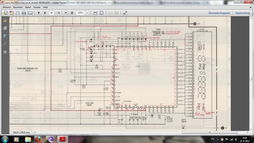Open the Opmerking pane
Screen dimensions: 254x143
click(x=243, y=13)
